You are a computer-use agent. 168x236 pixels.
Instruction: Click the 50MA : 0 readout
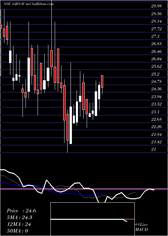coord(17,231)
